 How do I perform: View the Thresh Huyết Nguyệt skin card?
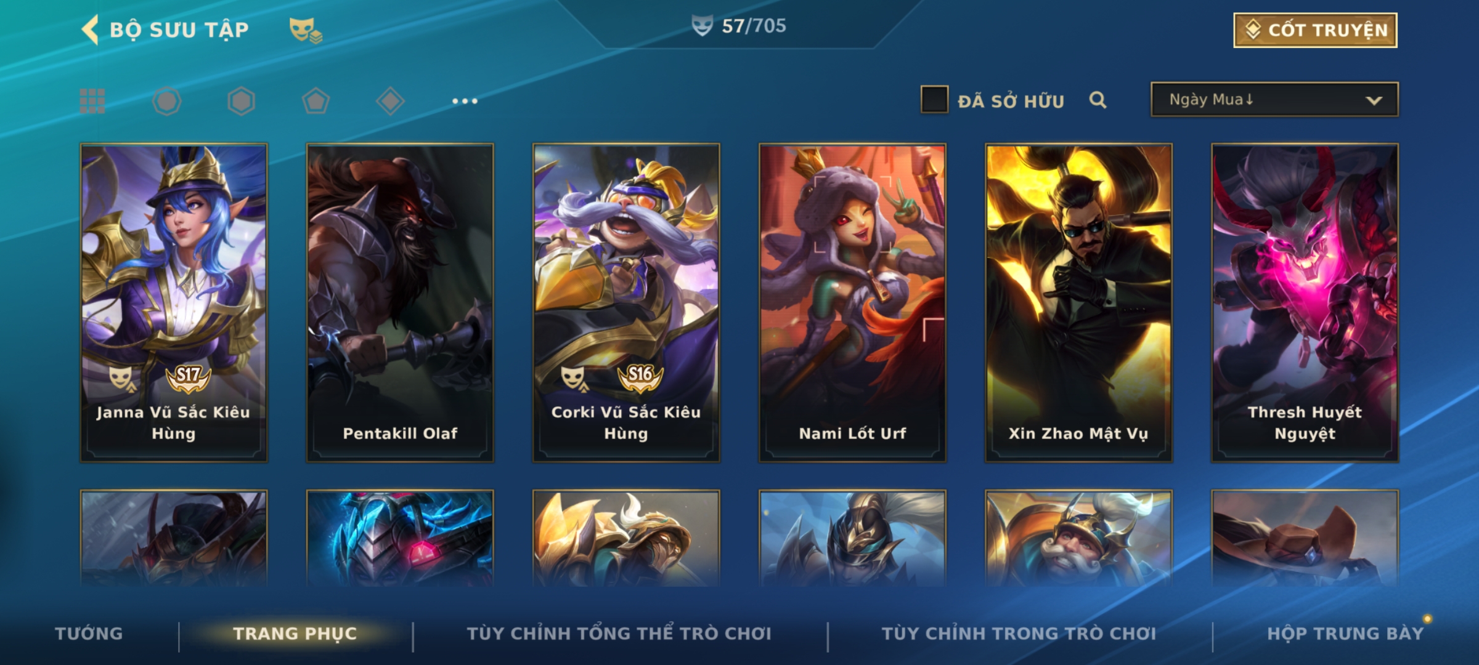pos(1305,302)
